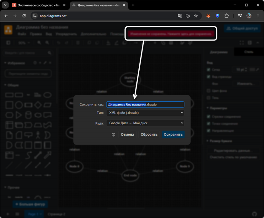
Task: Click the MetaMask fox extension icon
Action: pos(208,16)
